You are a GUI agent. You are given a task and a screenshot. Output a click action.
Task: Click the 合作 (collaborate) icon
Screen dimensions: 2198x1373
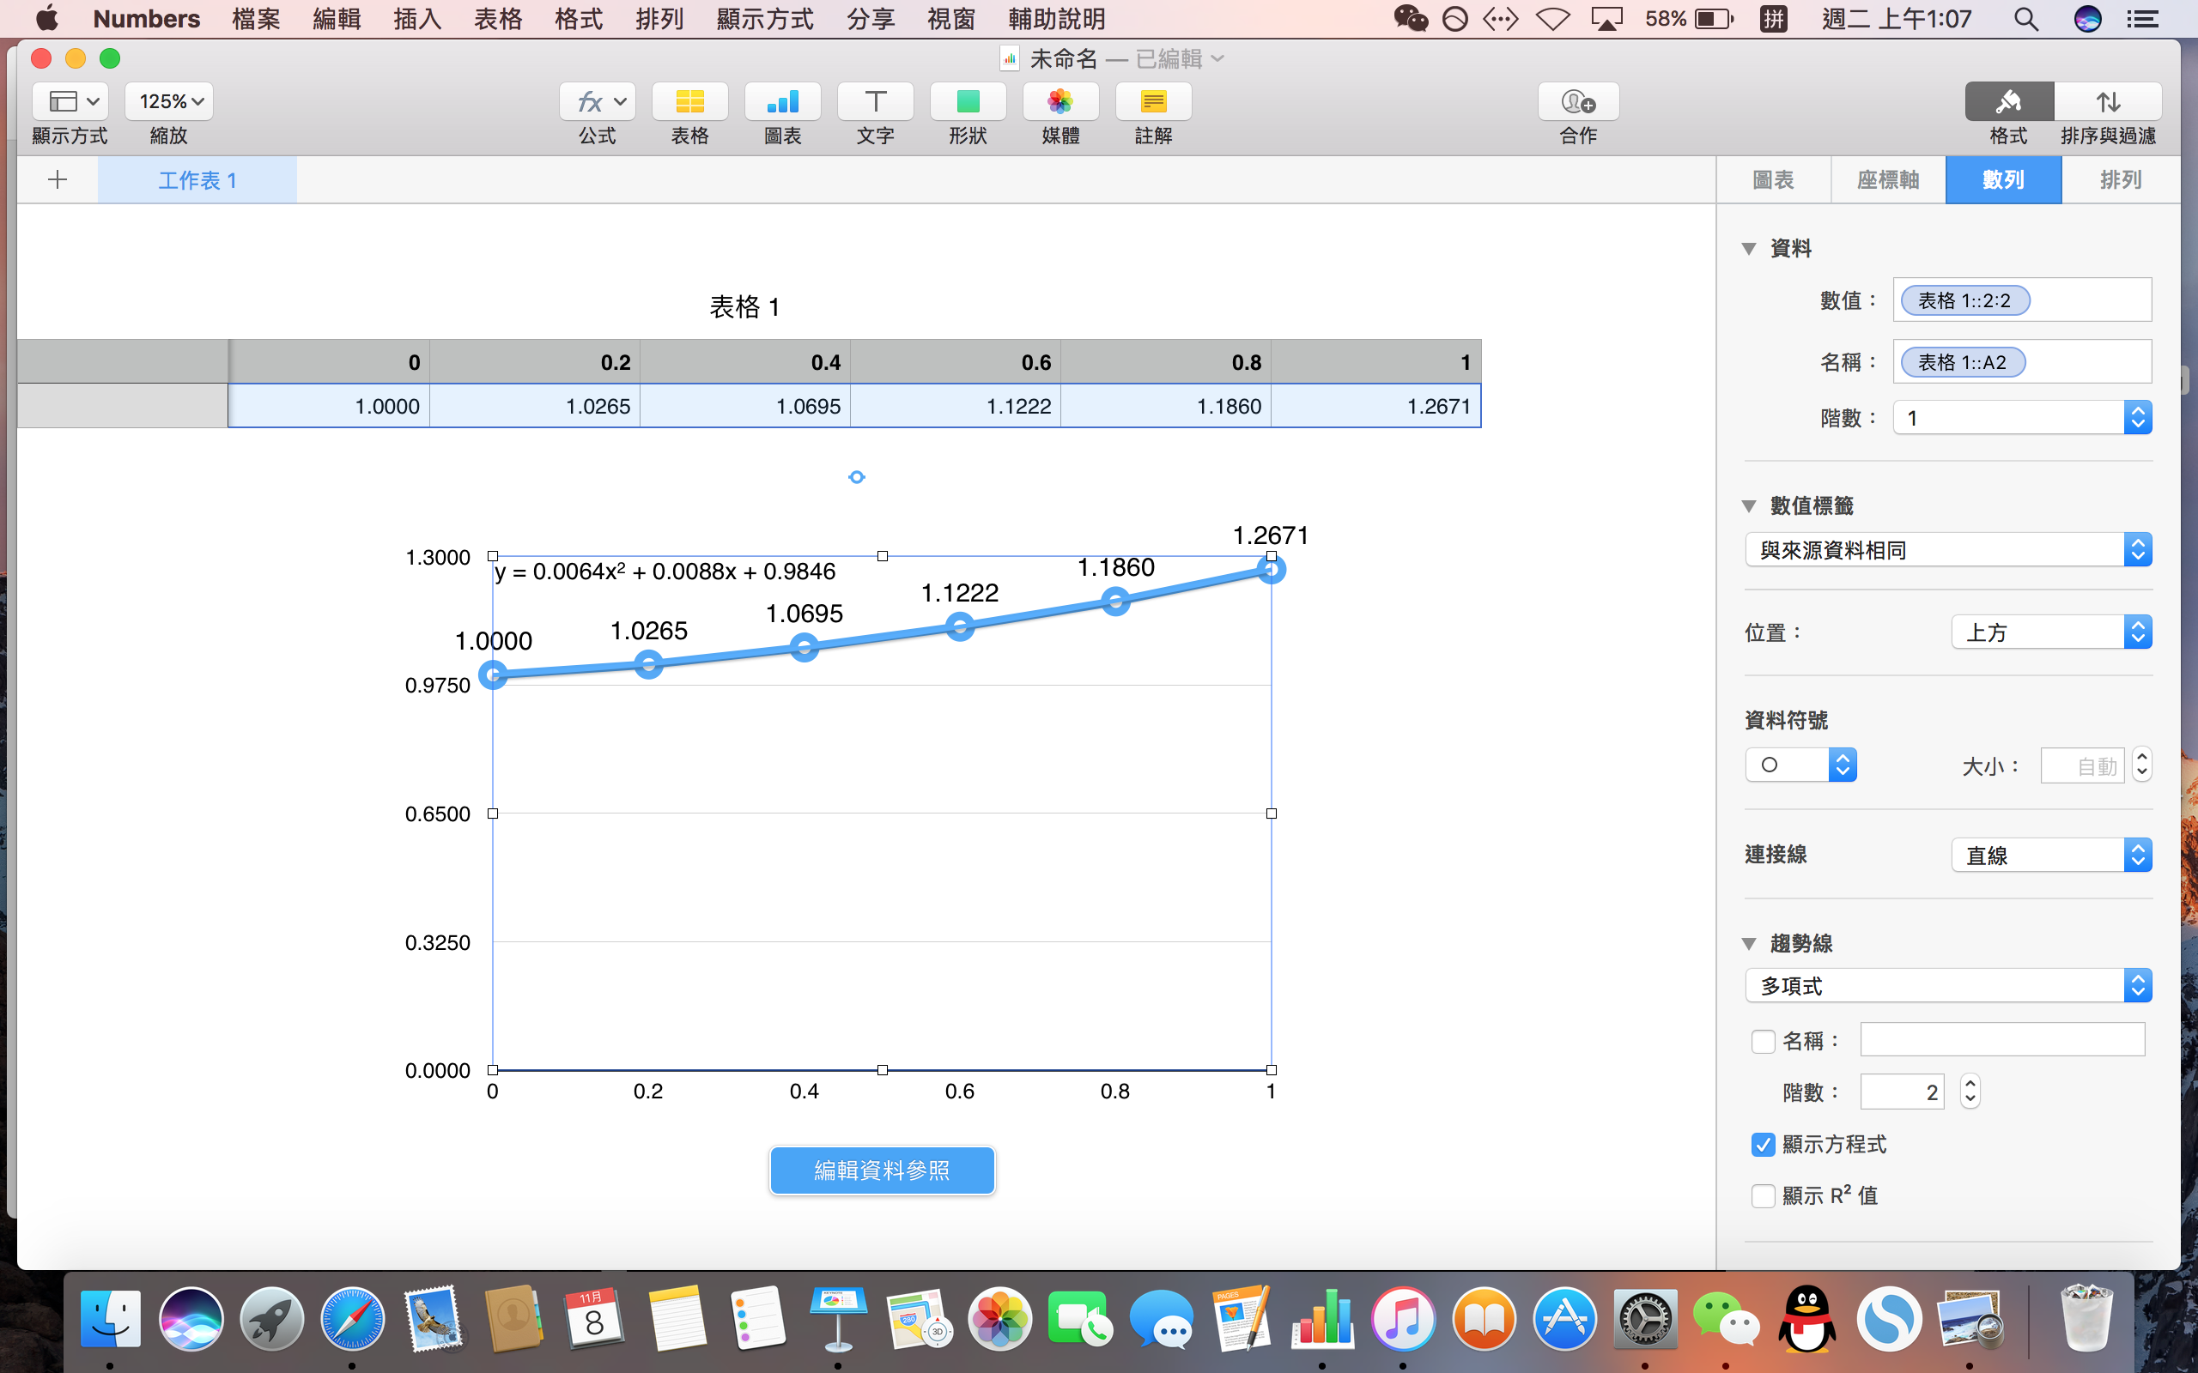click(x=1577, y=102)
